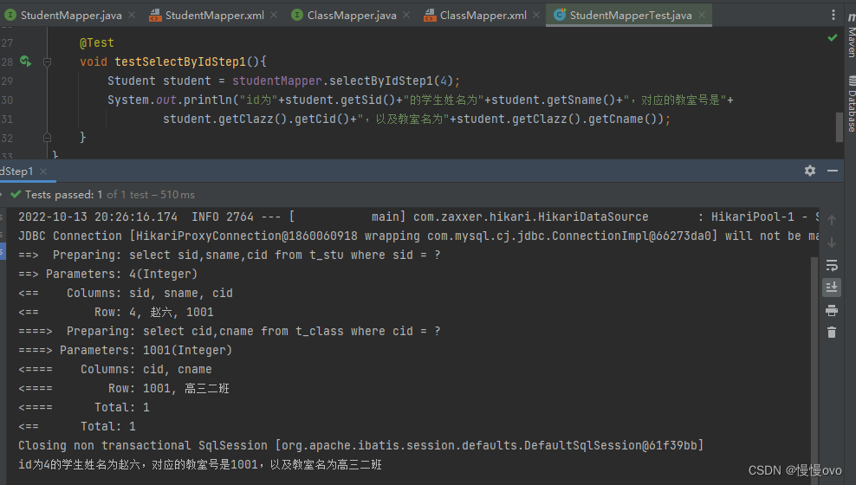856x485 pixels.
Task: Click final output line starting 'id为4的学生'
Action: pyautogui.click(x=200, y=465)
